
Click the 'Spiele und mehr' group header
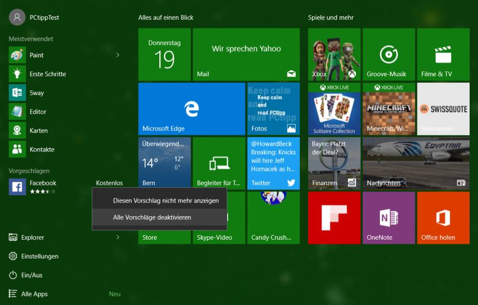click(x=331, y=18)
